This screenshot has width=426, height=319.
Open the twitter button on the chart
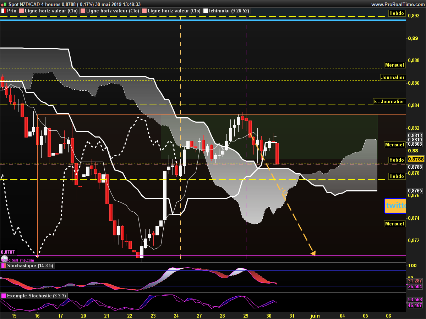[395, 206]
